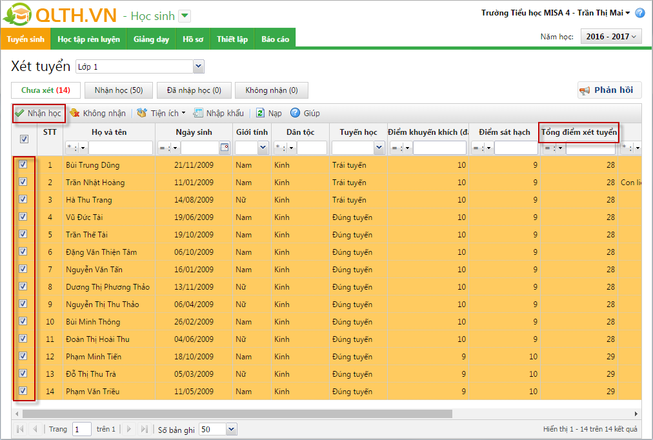Click the Tổng điểm xét tuyển column header
The width and height of the screenshot is (653, 440).
[x=579, y=132]
